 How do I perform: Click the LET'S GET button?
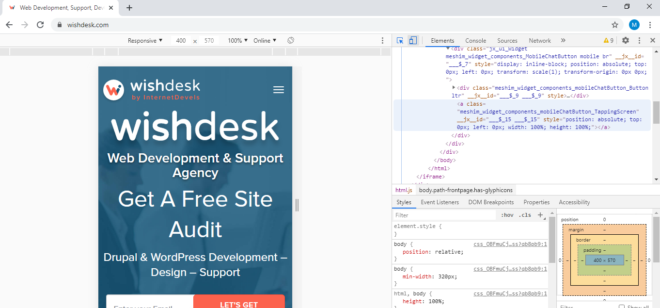(x=239, y=301)
